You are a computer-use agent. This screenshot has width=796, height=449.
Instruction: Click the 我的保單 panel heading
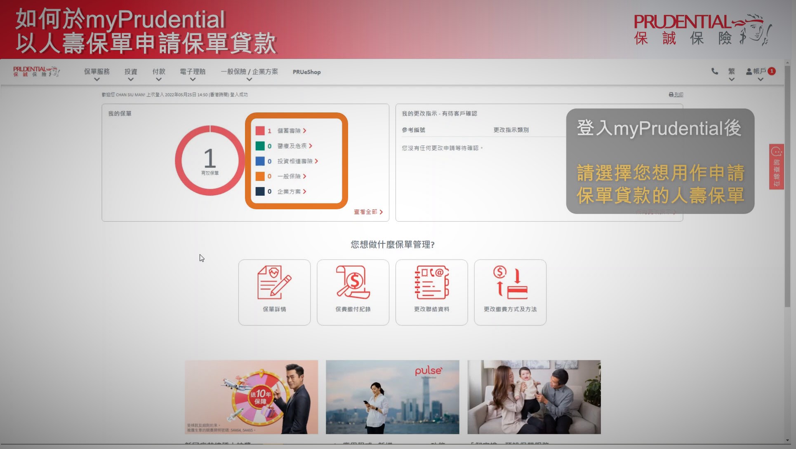coord(120,113)
